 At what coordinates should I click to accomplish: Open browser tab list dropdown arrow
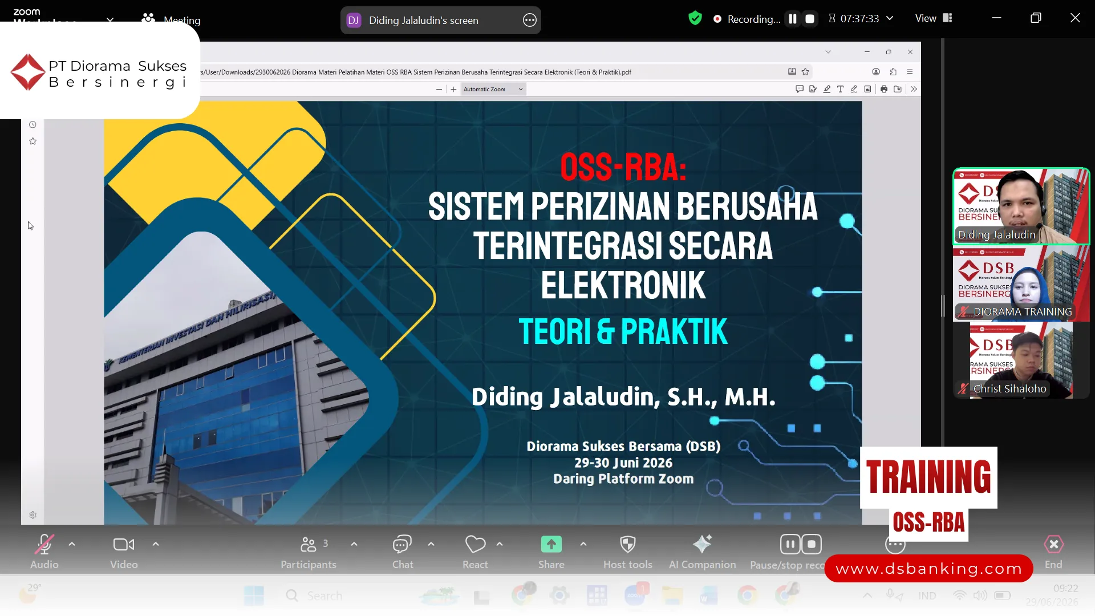pyautogui.click(x=828, y=52)
